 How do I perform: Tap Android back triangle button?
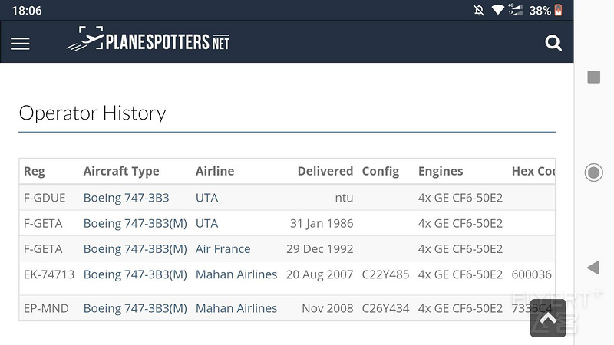pyautogui.click(x=593, y=268)
